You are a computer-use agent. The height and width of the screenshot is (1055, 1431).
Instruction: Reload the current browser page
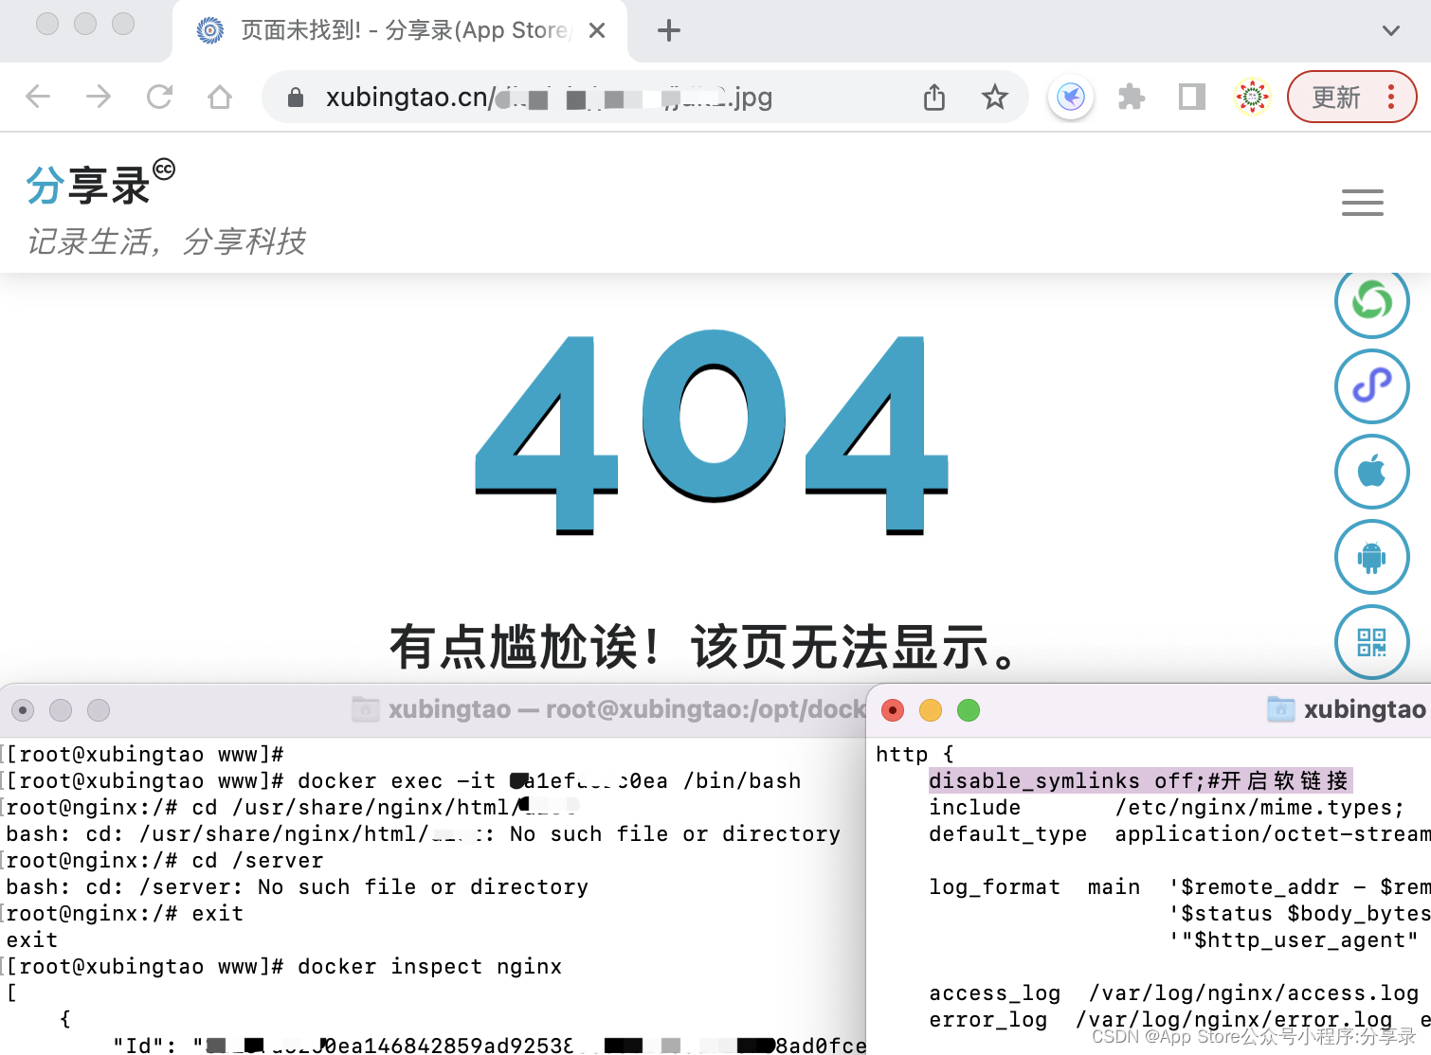159,97
